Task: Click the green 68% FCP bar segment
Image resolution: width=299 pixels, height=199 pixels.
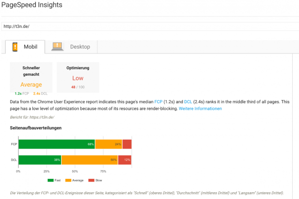Action: [56, 144]
